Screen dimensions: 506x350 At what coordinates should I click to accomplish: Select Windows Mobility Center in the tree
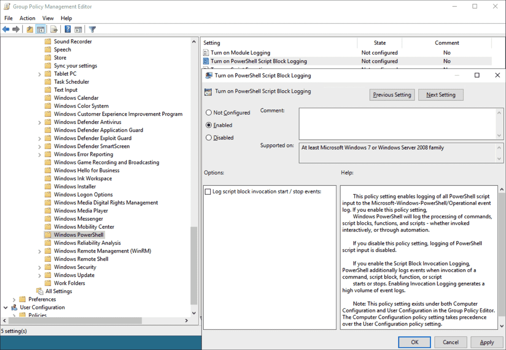coord(84,226)
